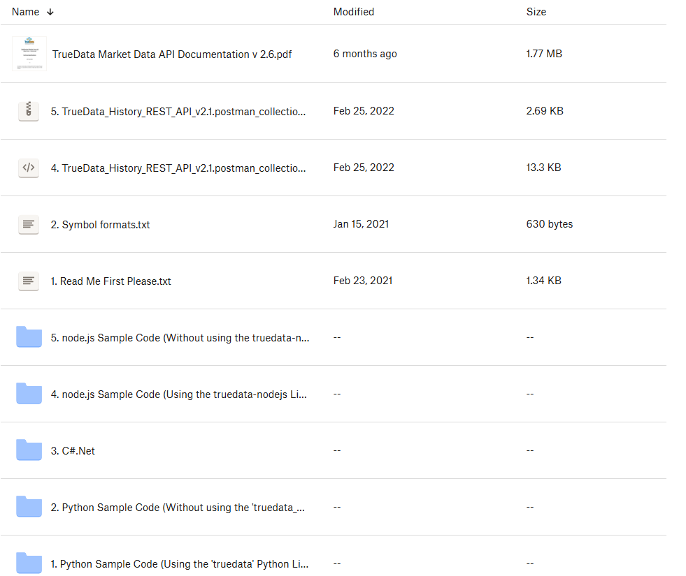Open 1. Read Me First Please.txt
Image resolution: width=686 pixels, height=576 pixels.
pos(111,281)
